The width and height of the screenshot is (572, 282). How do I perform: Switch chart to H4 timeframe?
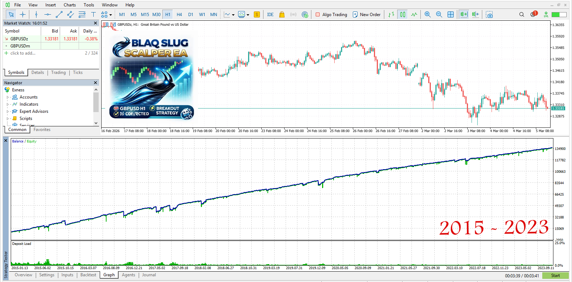179,15
